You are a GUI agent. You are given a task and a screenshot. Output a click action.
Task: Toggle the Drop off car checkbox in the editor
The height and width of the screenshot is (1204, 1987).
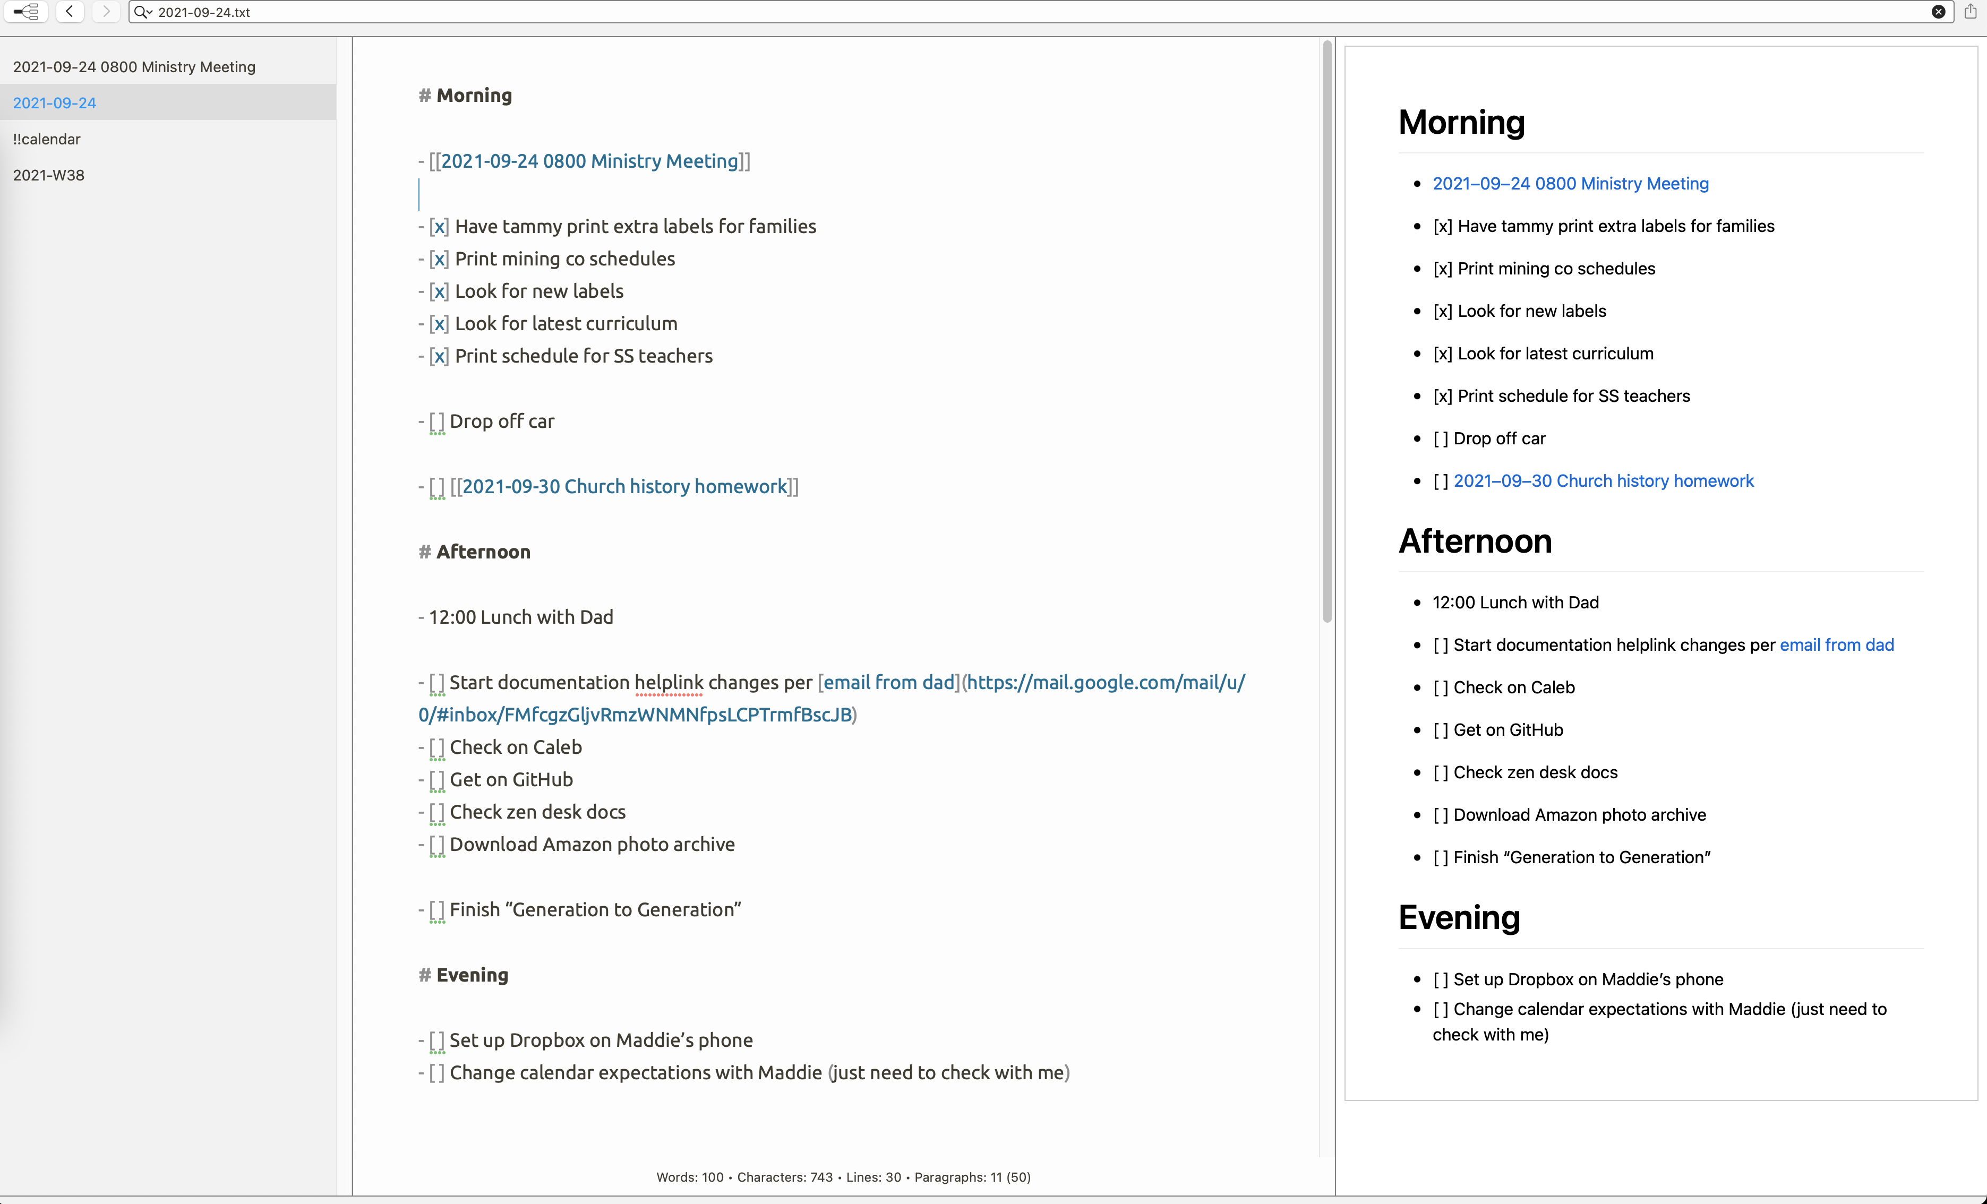point(437,421)
